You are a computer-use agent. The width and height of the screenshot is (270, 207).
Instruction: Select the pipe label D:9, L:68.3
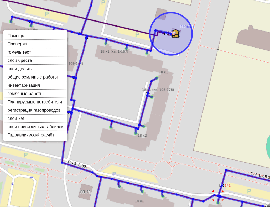(259, 175)
